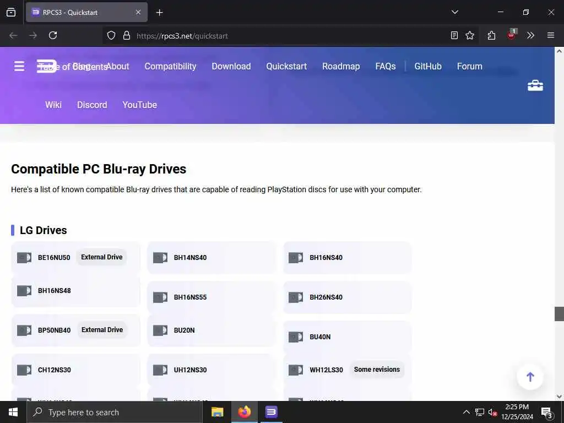Click the forward navigation arrow
The image size is (564, 423).
click(x=32, y=35)
